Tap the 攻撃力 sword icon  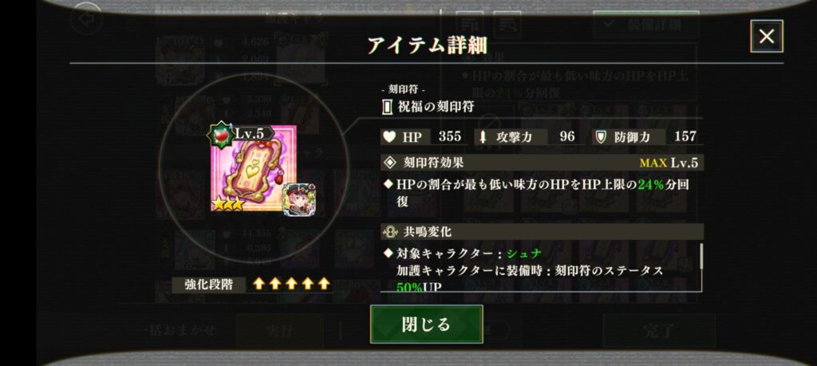point(483,137)
